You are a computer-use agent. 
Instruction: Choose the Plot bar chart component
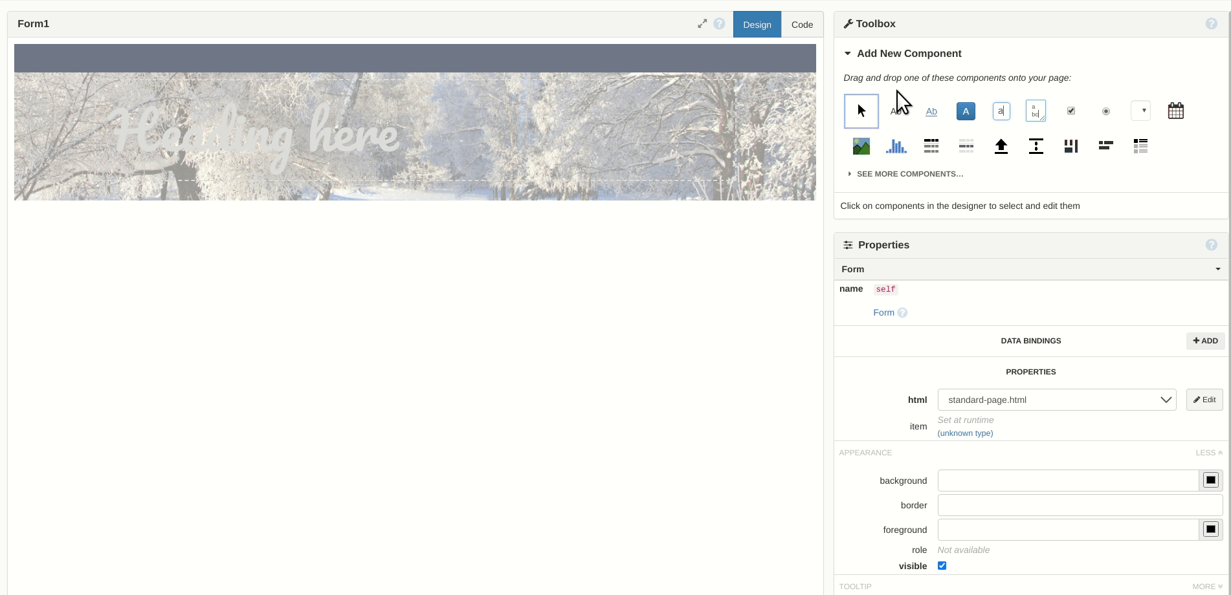pos(896,146)
